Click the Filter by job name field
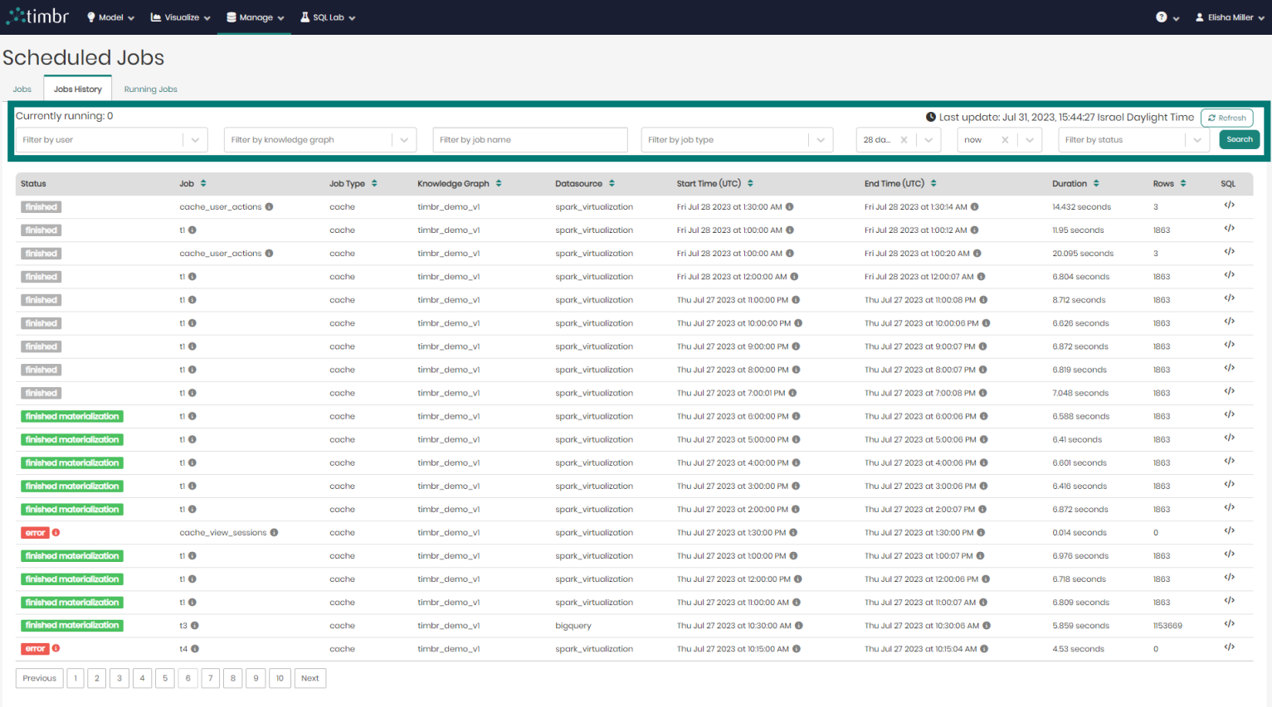 tap(529, 139)
